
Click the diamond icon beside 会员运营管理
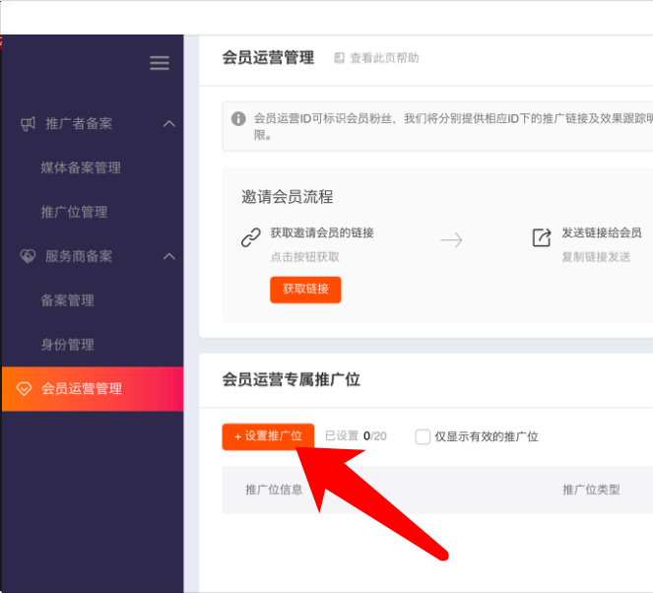pyautogui.click(x=25, y=389)
